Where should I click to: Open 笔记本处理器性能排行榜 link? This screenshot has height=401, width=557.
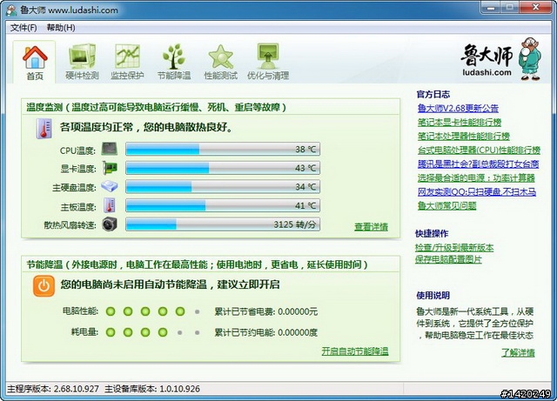click(464, 136)
